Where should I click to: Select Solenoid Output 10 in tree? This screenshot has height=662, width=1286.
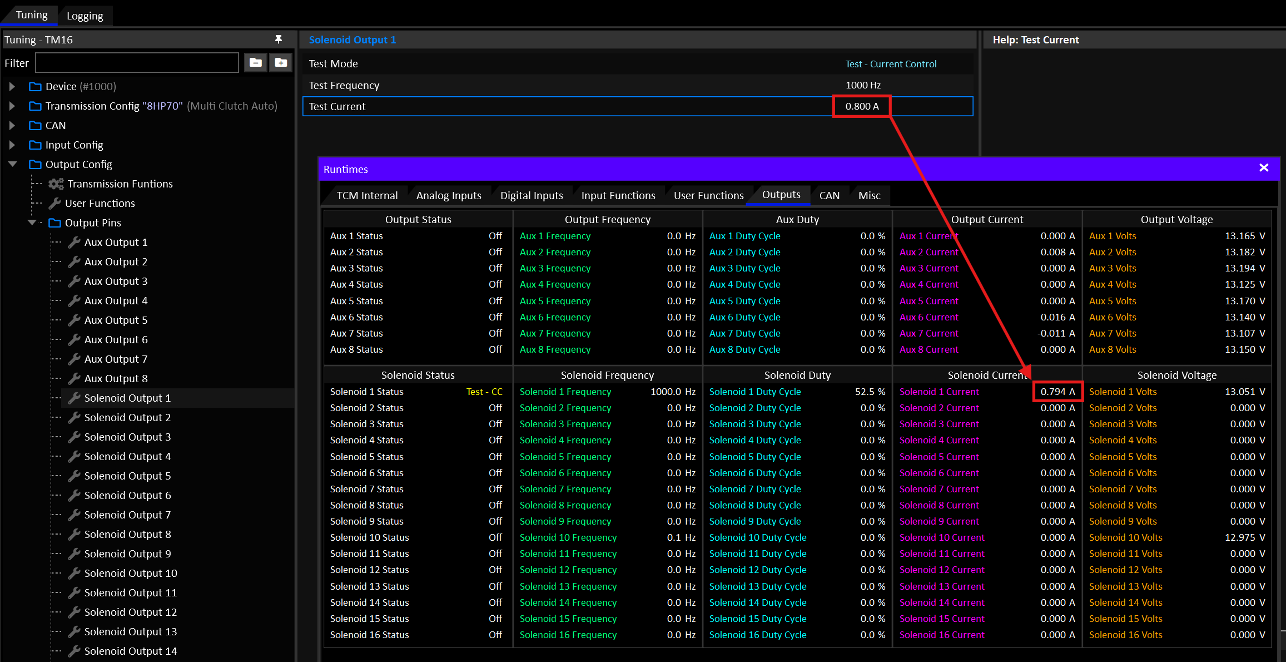point(131,573)
